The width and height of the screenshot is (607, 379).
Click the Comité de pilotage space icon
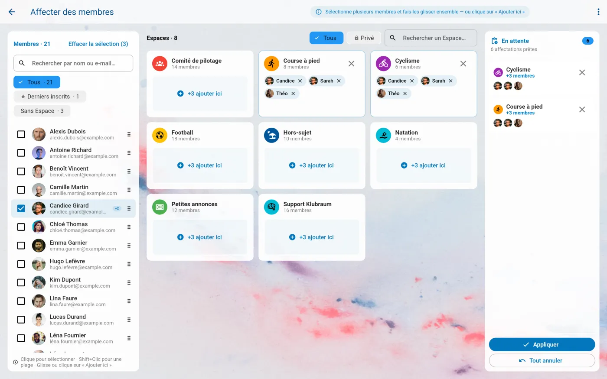click(160, 64)
